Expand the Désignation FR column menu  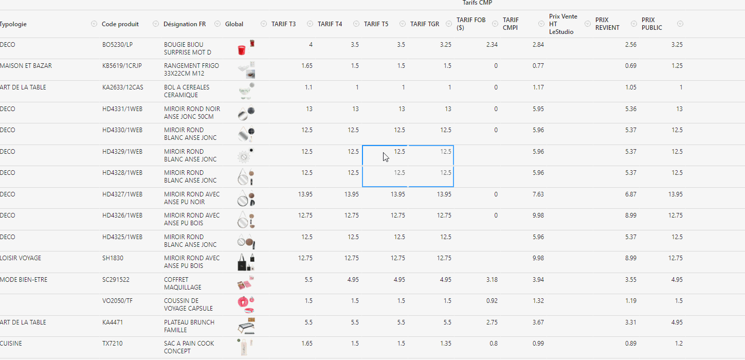217,24
